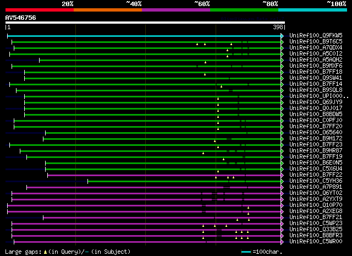Screen dimensions: 352x256
Task: Click the green ~80% legend color segment
Action: coord(244,10)
